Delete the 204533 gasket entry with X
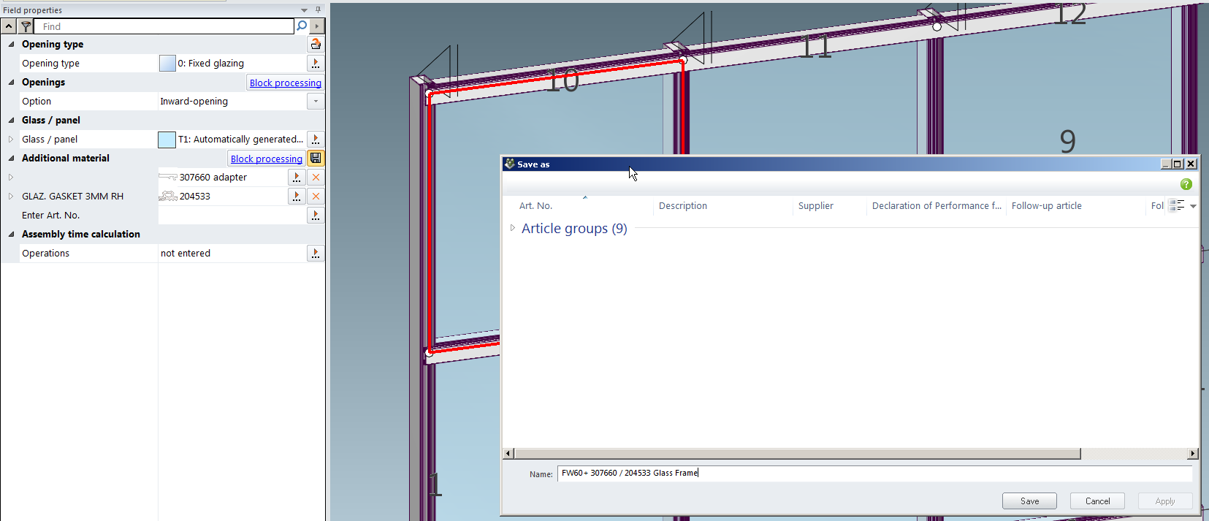This screenshot has height=521, width=1209. (x=316, y=197)
